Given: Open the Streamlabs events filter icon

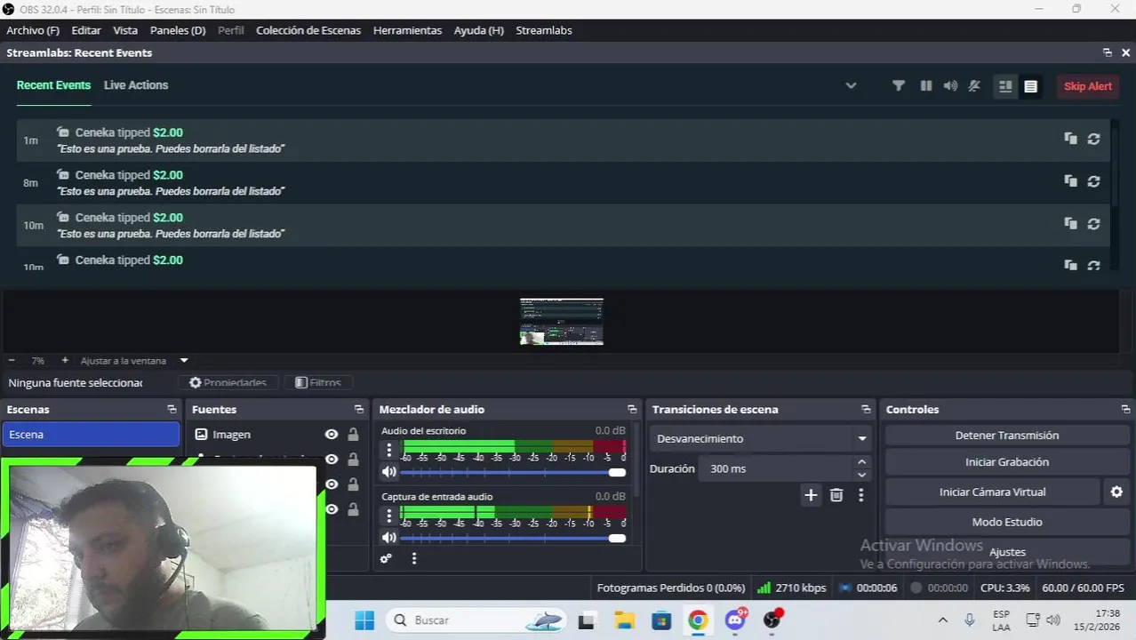Looking at the screenshot, I should click(x=899, y=85).
